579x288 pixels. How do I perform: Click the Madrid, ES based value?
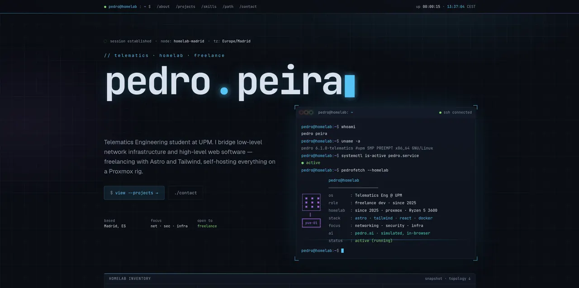point(115,226)
